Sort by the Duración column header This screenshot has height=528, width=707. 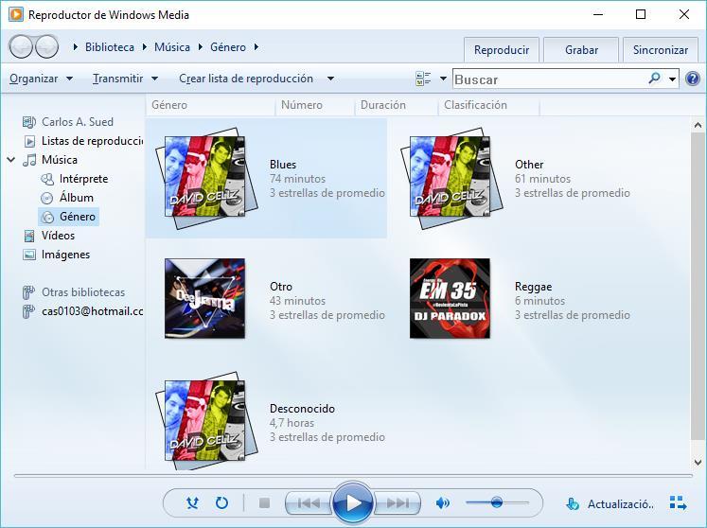[x=397, y=105]
